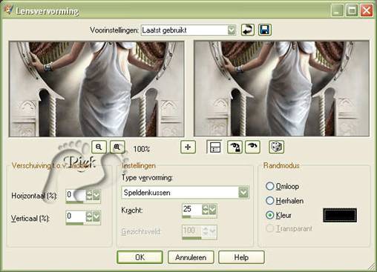Open the black Kleur color swatch
Viewport: 377px width, 272px height.
tap(340, 215)
